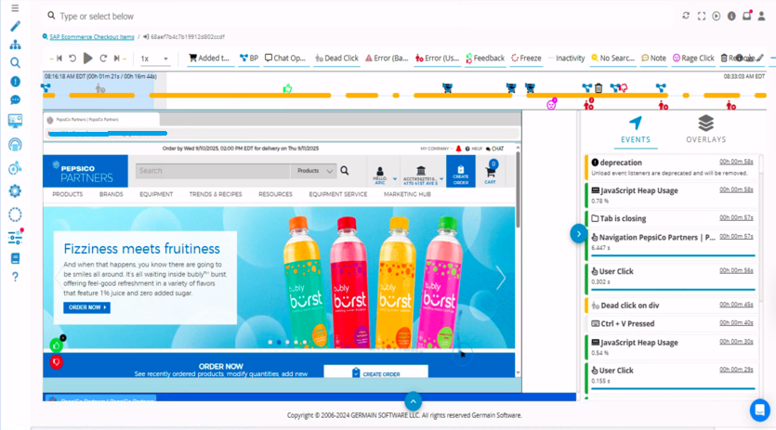The width and height of the screenshot is (776, 430).
Task: Click the refresh icon in top bar
Action: 686,16
